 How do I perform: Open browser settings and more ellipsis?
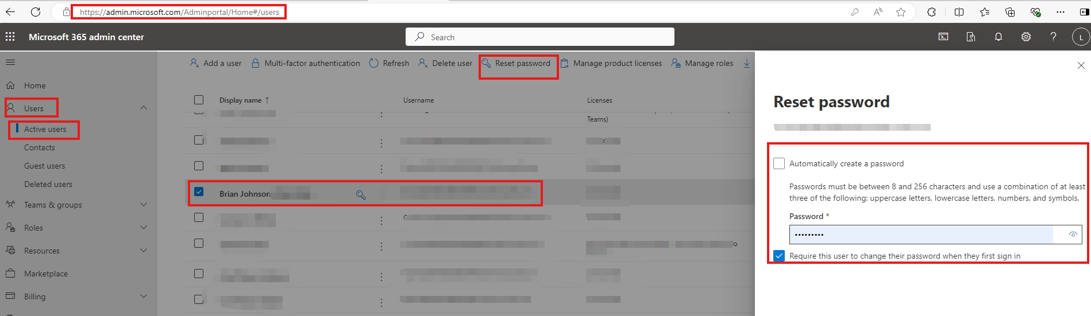tap(1061, 12)
